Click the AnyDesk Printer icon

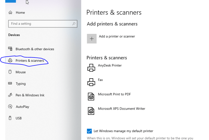(x=91, y=68)
